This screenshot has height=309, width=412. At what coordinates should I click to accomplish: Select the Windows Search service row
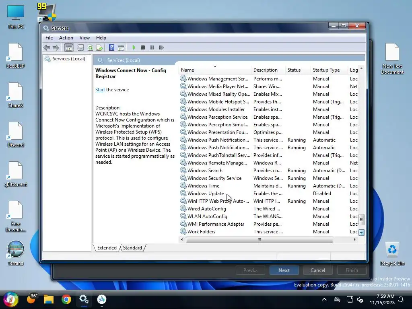(x=268, y=171)
